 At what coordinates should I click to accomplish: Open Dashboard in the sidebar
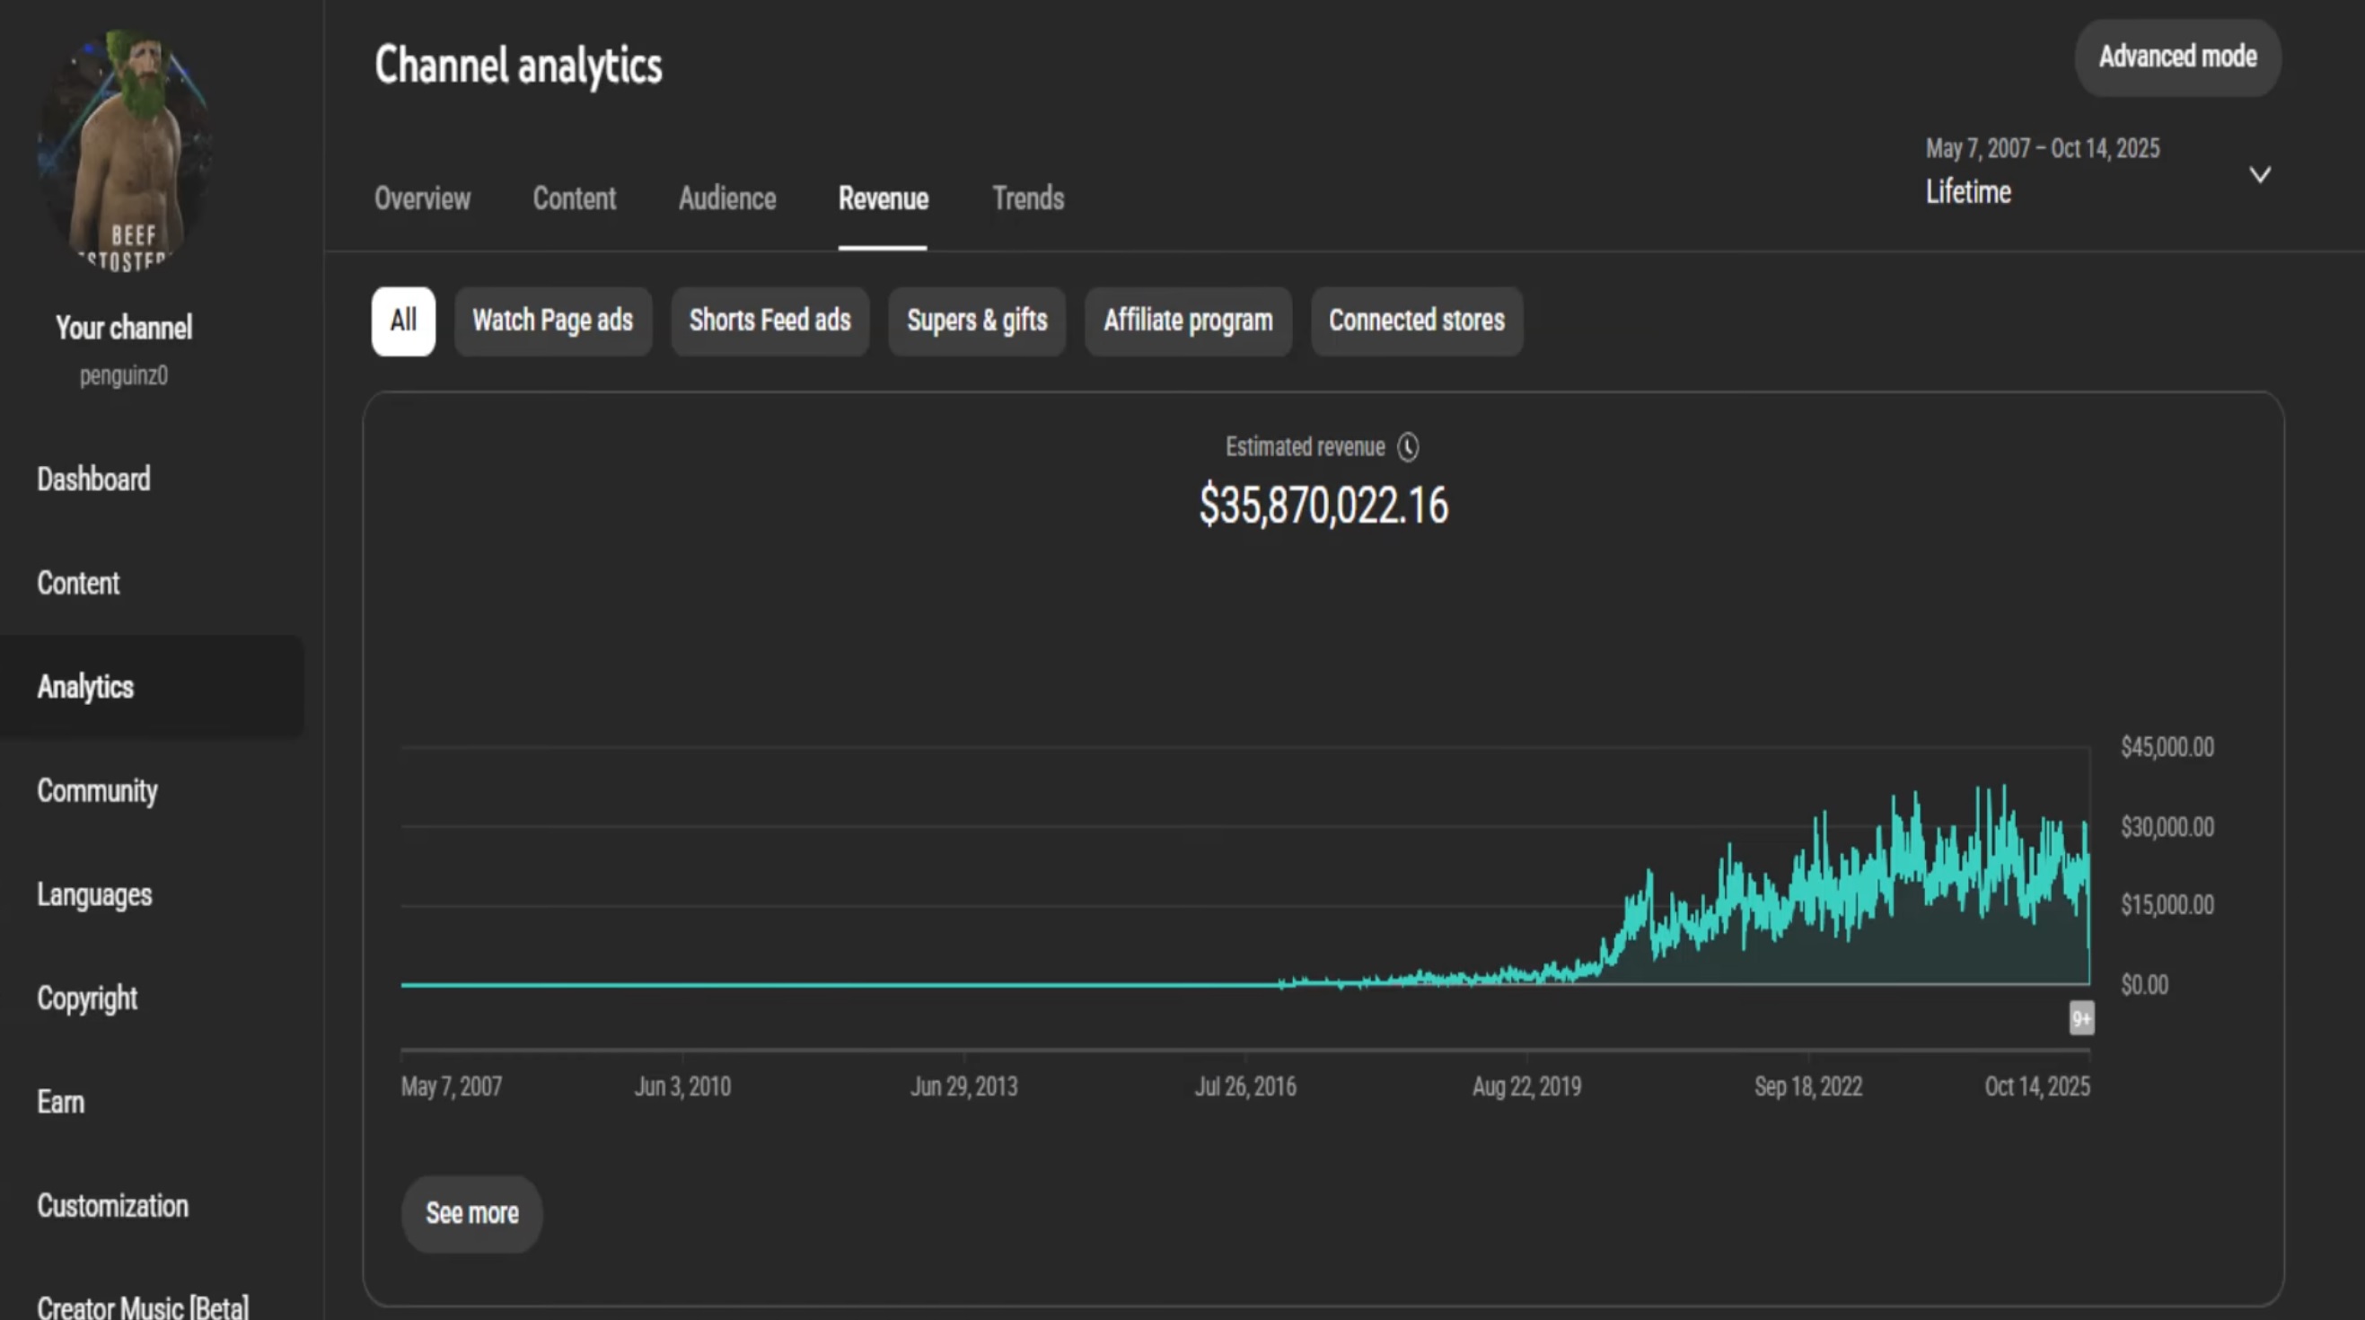(93, 480)
